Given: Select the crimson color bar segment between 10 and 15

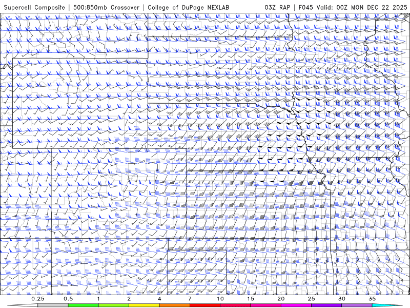Looking at the screenshot, I should (235, 305).
